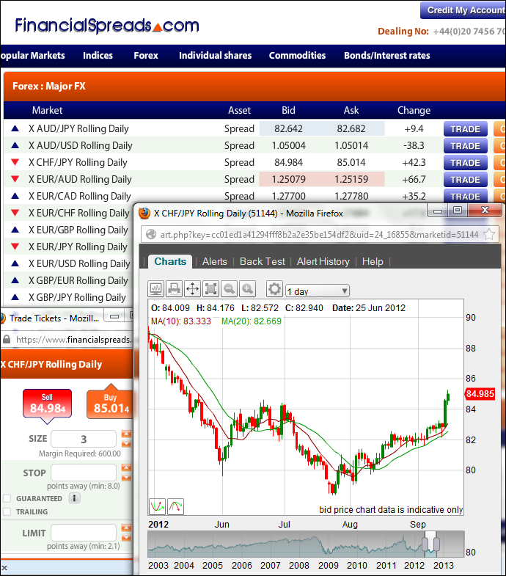
Task: Click the Market column header
Action: click(47, 110)
